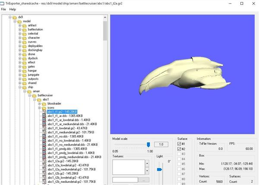The width and height of the screenshot is (259, 185).
Task: Select abc1_t2a.gr2 in the tree
Action: click(x=63, y=161)
